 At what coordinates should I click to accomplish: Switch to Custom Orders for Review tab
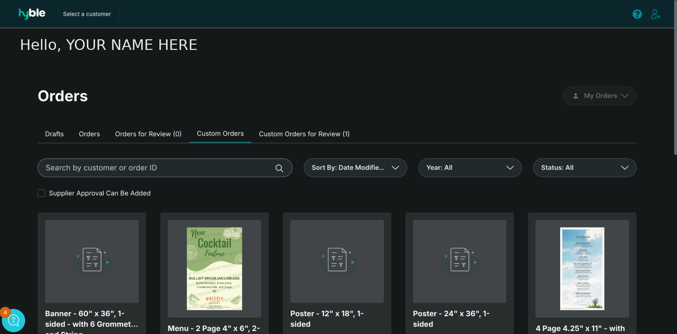click(304, 134)
